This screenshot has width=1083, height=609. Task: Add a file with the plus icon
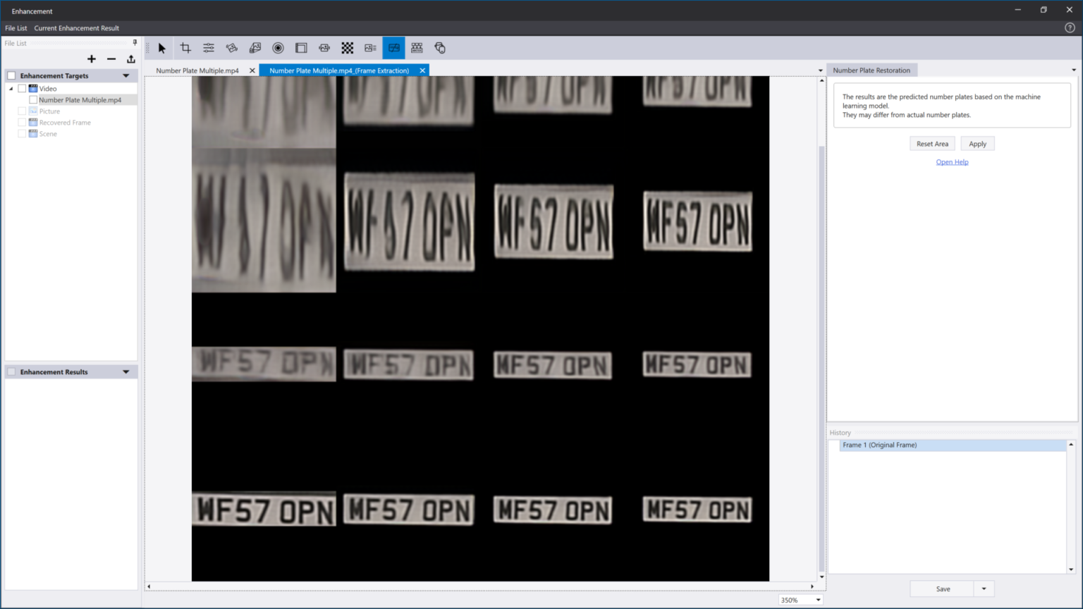tap(92, 59)
